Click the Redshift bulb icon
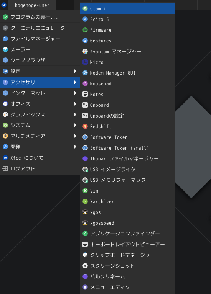211x294 pixels. coord(85,126)
